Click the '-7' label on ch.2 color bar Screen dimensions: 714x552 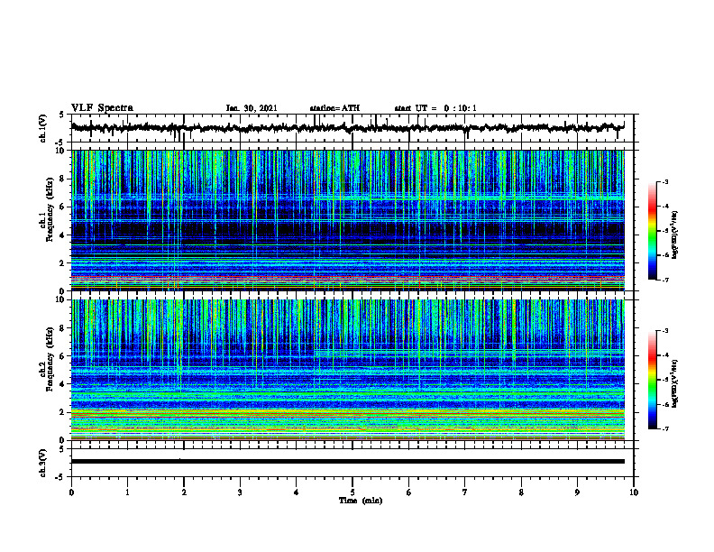pos(664,428)
